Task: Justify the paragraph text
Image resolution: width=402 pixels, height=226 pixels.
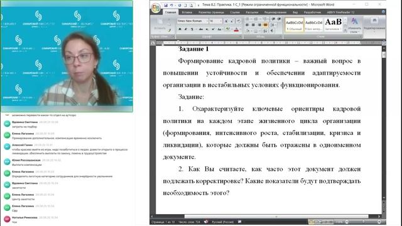Action: click(x=265, y=25)
